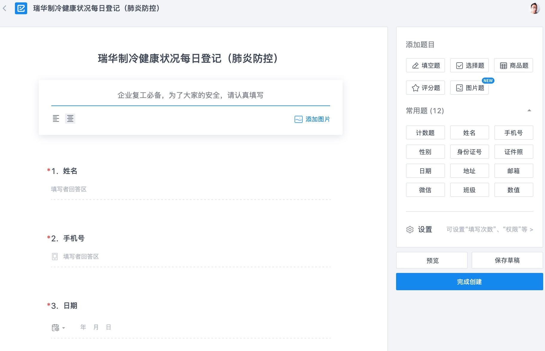
Task: Click 保存草稿 to save draft
Action: point(507,260)
